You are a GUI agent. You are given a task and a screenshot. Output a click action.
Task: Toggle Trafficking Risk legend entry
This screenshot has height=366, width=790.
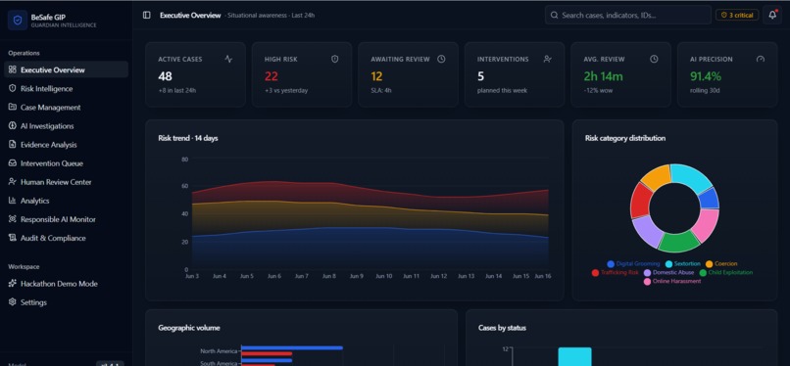616,272
